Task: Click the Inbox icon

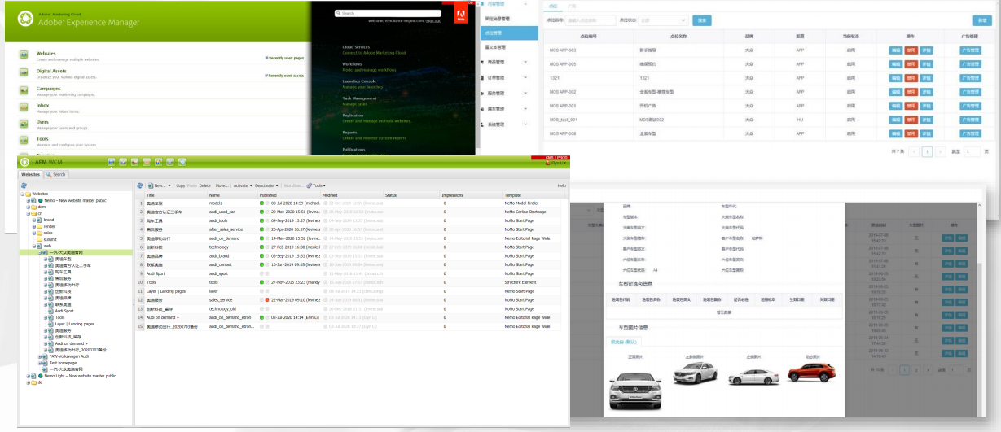Action: click(24, 107)
